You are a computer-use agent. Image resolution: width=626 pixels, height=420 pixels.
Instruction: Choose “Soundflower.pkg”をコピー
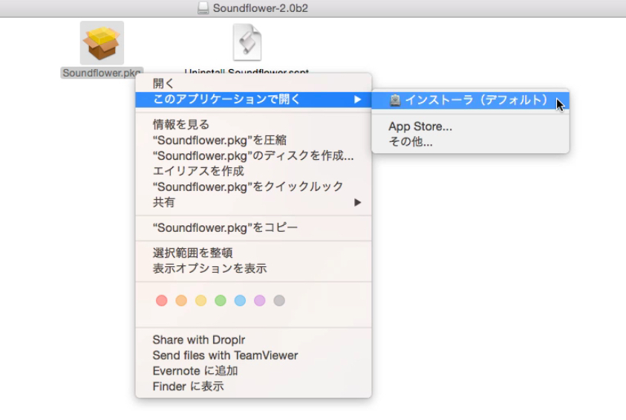coord(253,227)
